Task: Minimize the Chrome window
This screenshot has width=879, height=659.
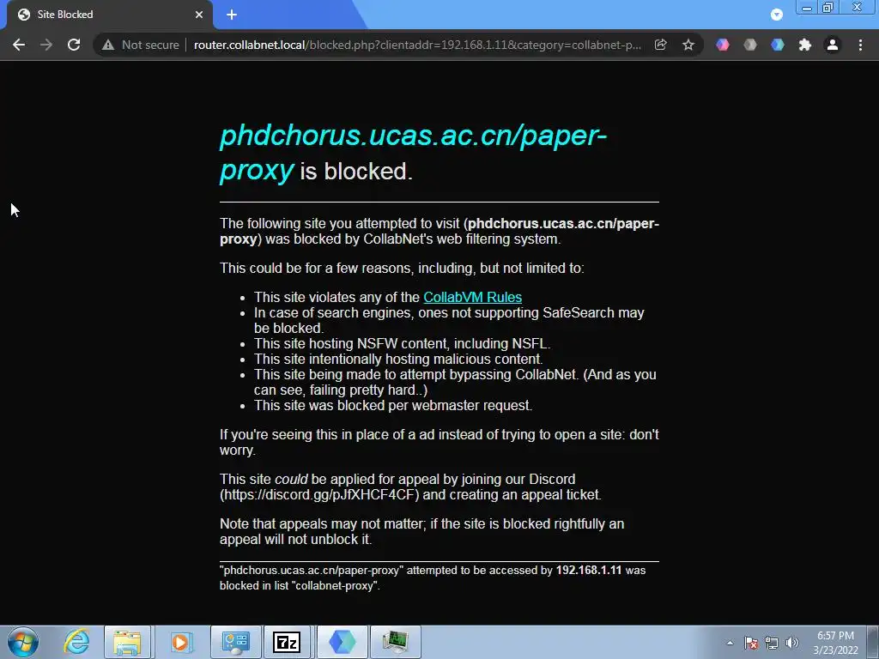Action: [x=807, y=8]
